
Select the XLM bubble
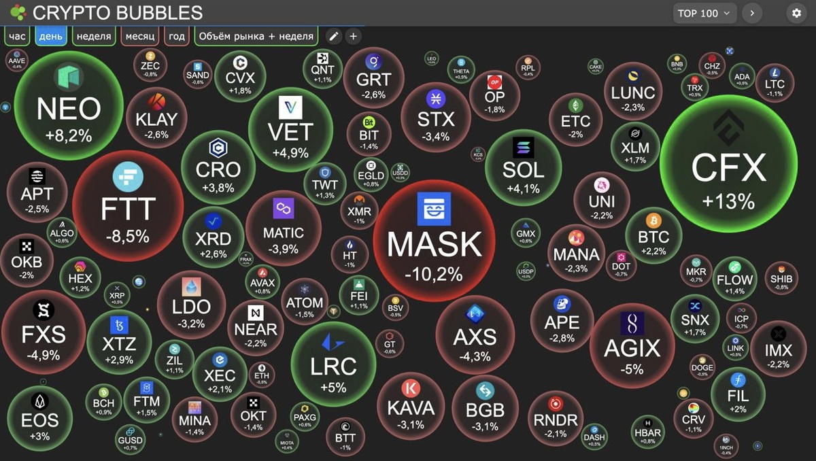click(x=634, y=147)
